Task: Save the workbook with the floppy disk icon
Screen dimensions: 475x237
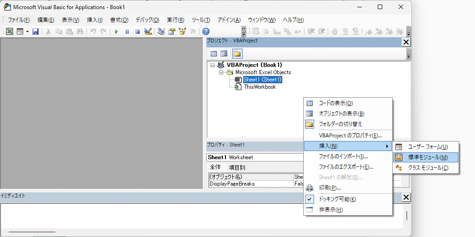Action: (35, 31)
